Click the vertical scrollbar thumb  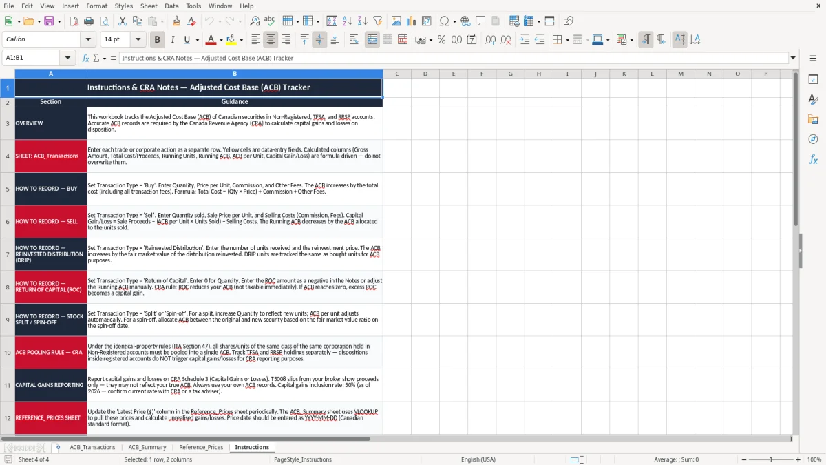796,149
